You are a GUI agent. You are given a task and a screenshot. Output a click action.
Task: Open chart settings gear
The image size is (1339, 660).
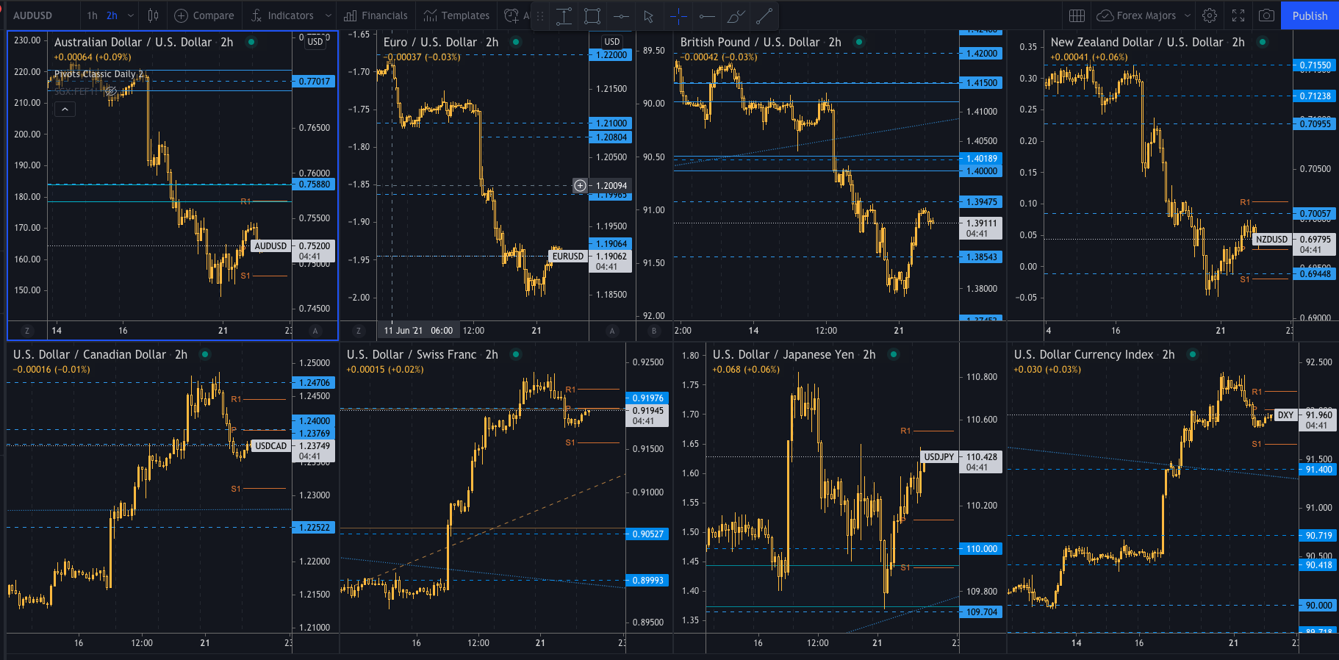click(x=1210, y=15)
